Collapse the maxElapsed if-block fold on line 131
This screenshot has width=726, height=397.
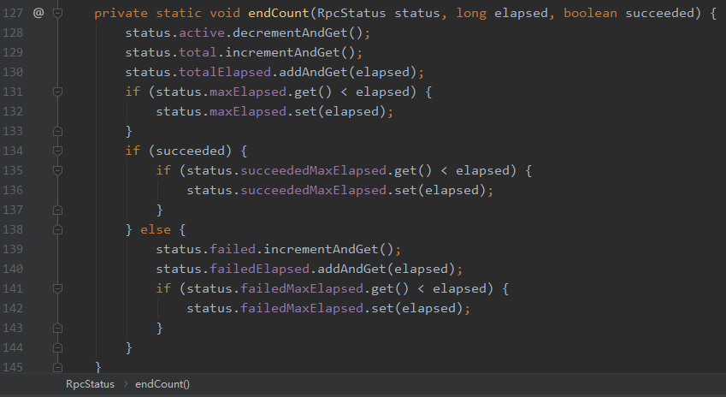pyautogui.click(x=57, y=92)
